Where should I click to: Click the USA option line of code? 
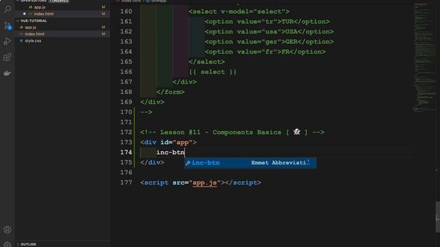coord(269,32)
